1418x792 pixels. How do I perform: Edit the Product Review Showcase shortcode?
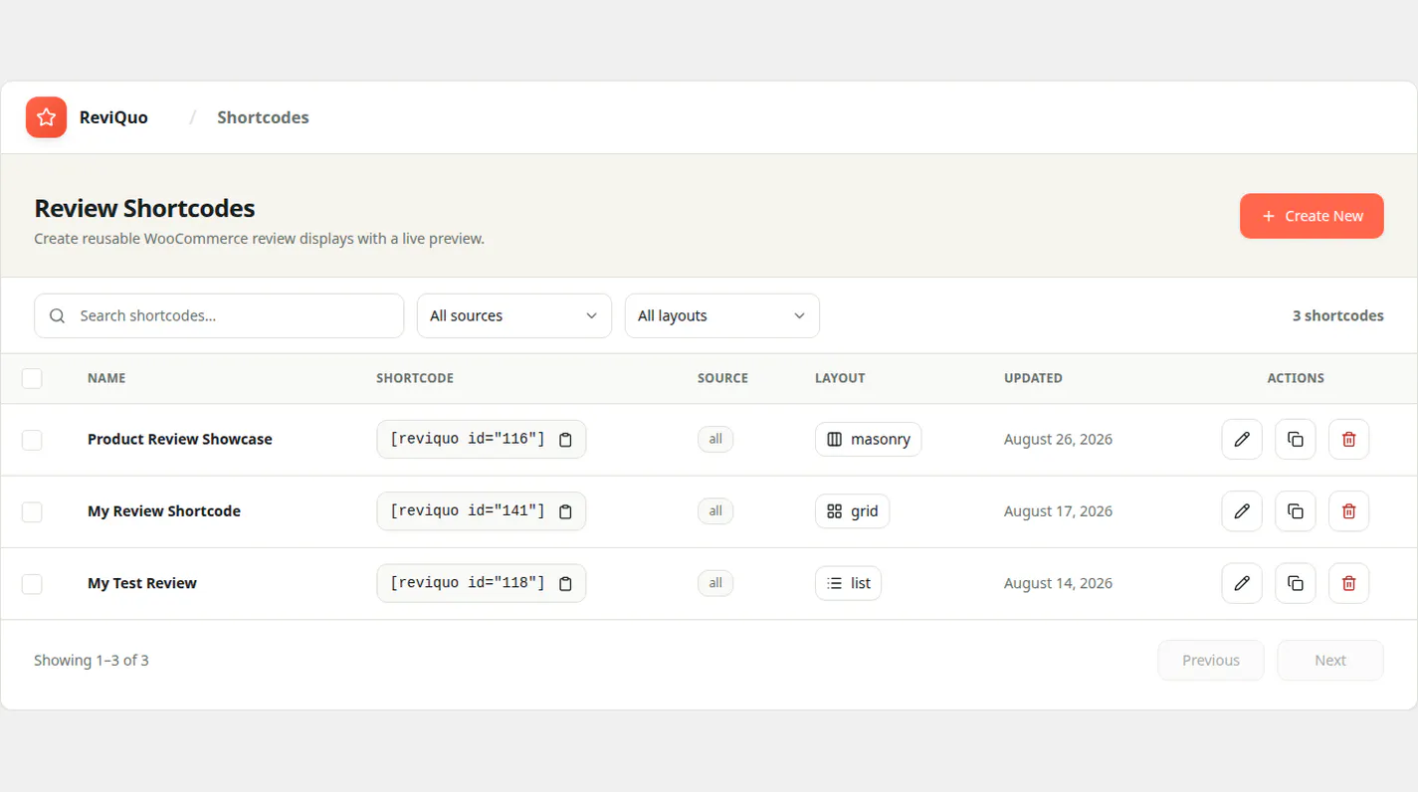coord(1242,439)
